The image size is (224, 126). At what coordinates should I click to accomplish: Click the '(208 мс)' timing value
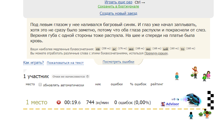pos(106,48)
